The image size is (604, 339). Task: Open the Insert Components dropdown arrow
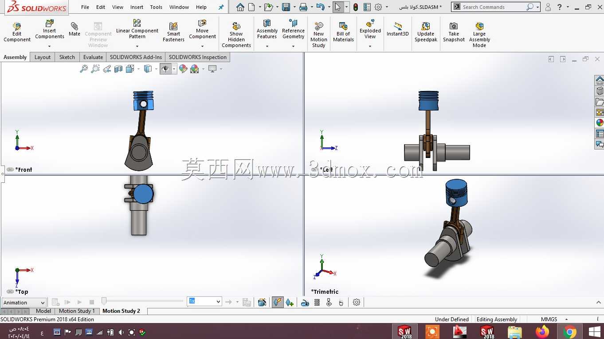coord(50,46)
